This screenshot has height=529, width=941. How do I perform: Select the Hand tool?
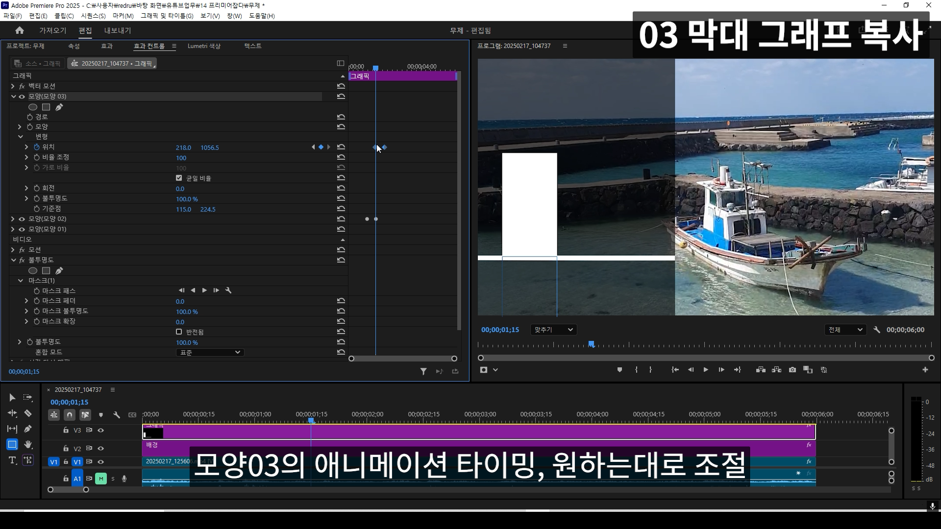click(28, 444)
